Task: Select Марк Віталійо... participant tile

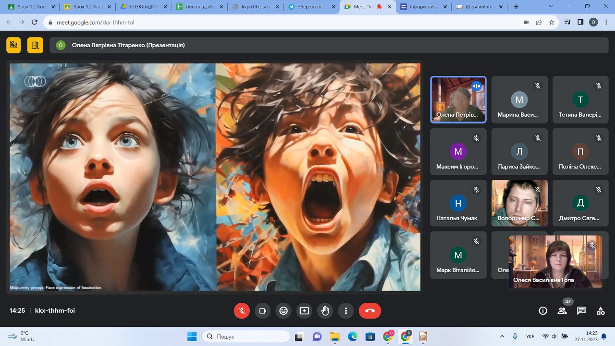Action: tap(458, 255)
